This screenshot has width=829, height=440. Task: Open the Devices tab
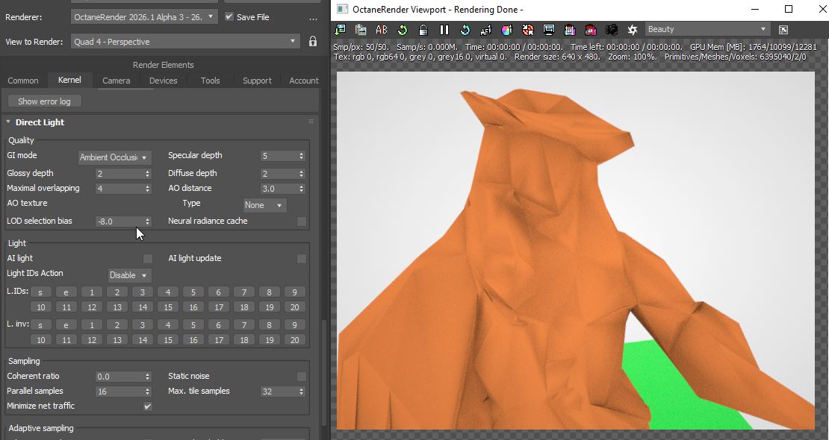point(163,81)
